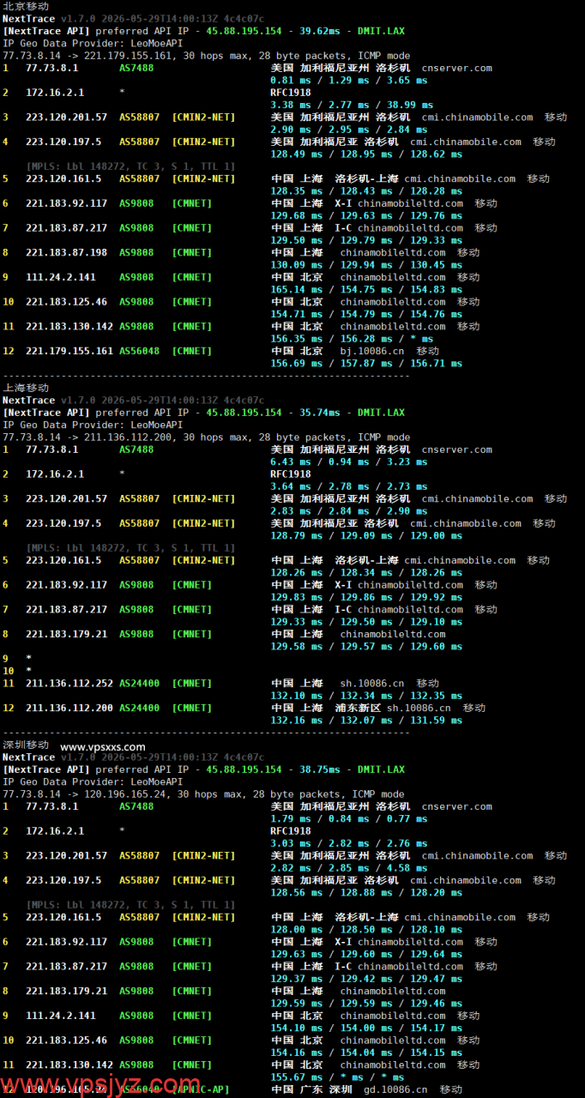This screenshot has width=585, height=1098.
Task: Select hop IP 221.183.87.198
Action: tap(67, 253)
